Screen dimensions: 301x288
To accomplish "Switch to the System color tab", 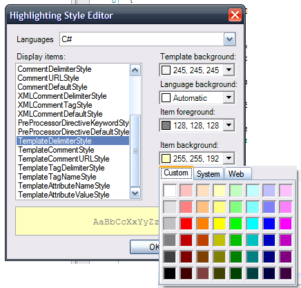I will click(x=208, y=174).
